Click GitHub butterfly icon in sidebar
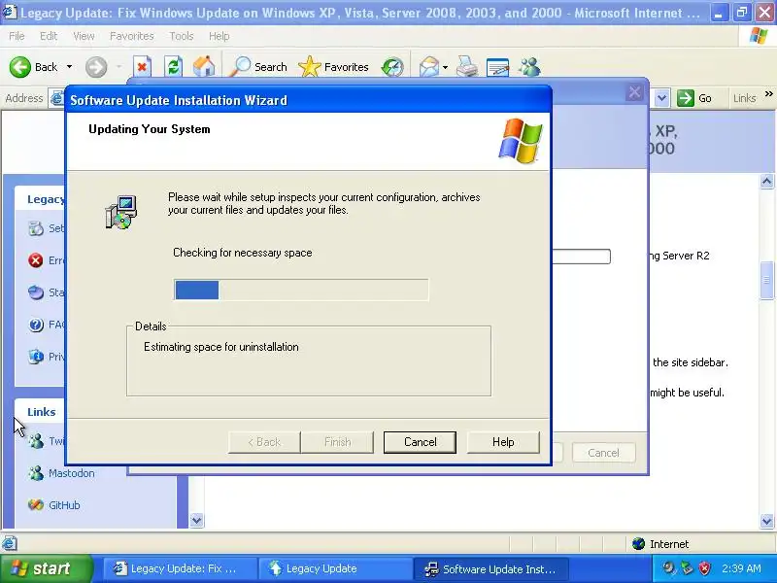The width and height of the screenshot is (777, 583). 36,505
